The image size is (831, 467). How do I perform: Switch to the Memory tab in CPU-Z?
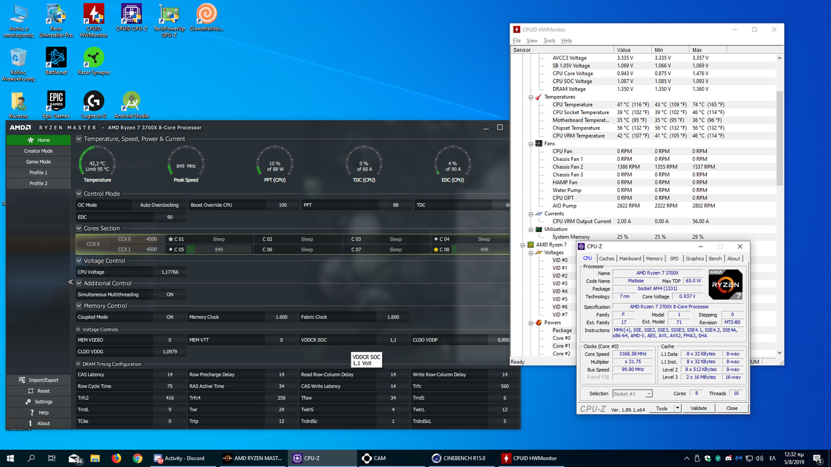[x=654, y=258]
